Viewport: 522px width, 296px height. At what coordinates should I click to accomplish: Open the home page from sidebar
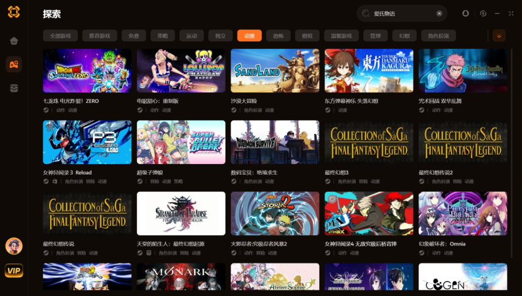click(x=14, y=41)
